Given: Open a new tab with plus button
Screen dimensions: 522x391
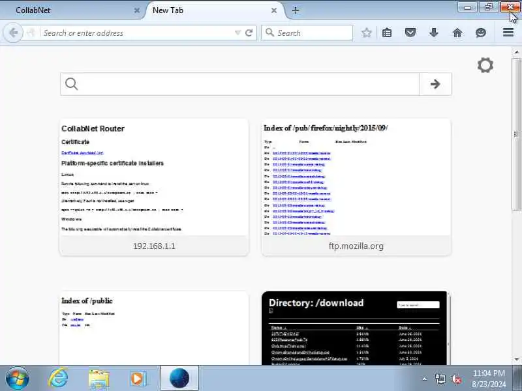Looking at the screenshot, I should (296, 10).
